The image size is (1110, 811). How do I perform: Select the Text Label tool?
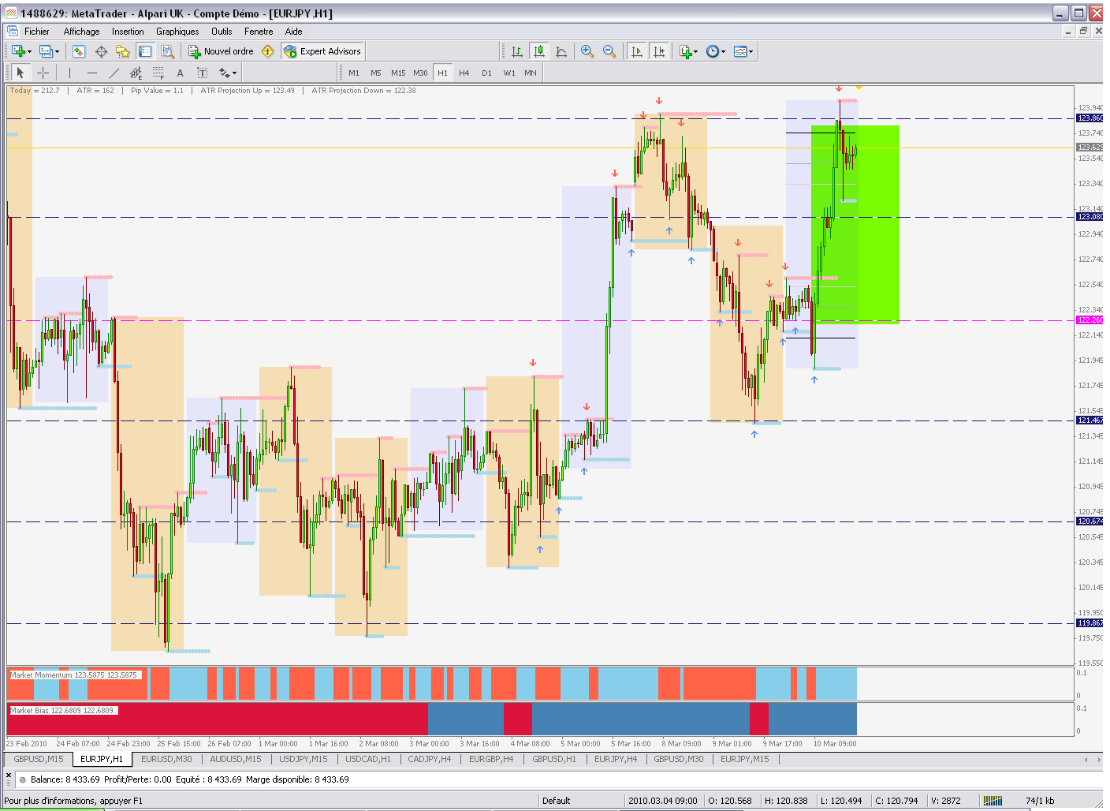click(x=202, y=73)
